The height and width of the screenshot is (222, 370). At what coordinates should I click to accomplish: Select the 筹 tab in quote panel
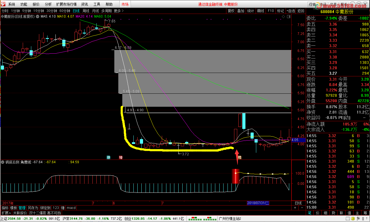tap(365, 213)
